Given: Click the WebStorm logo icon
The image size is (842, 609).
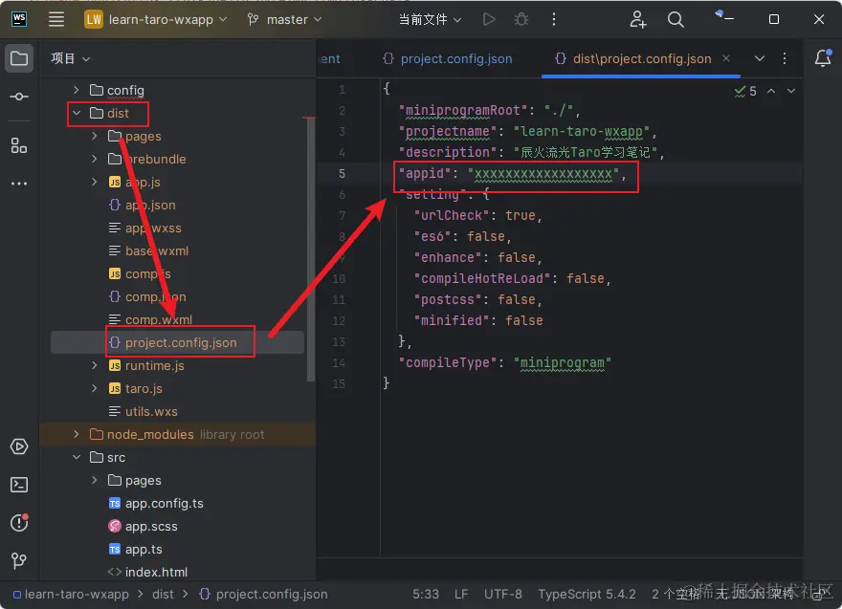Looking at the screenshot, I should [x=19, y=19].
